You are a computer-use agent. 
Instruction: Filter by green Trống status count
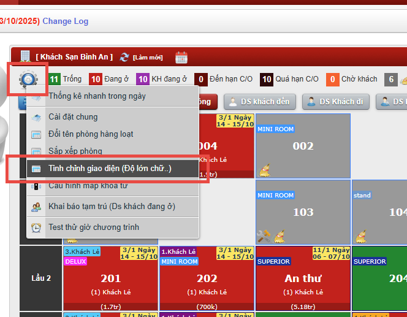54,79
